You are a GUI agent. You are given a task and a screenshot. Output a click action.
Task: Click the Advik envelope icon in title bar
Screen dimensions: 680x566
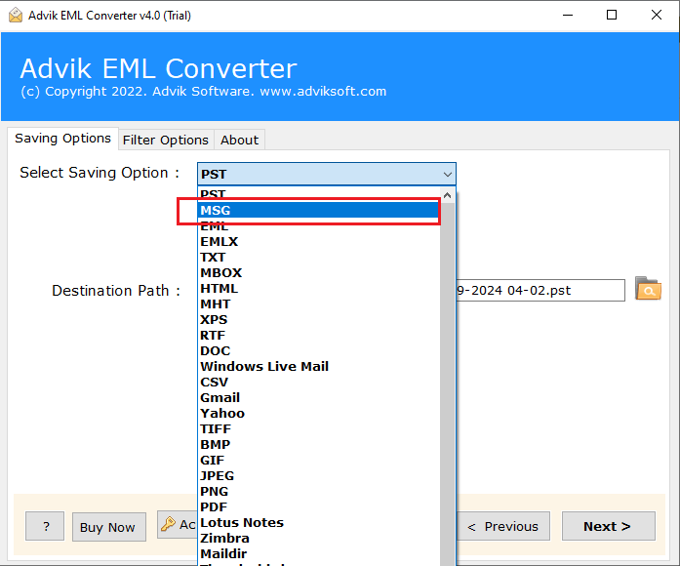point(16,15)
